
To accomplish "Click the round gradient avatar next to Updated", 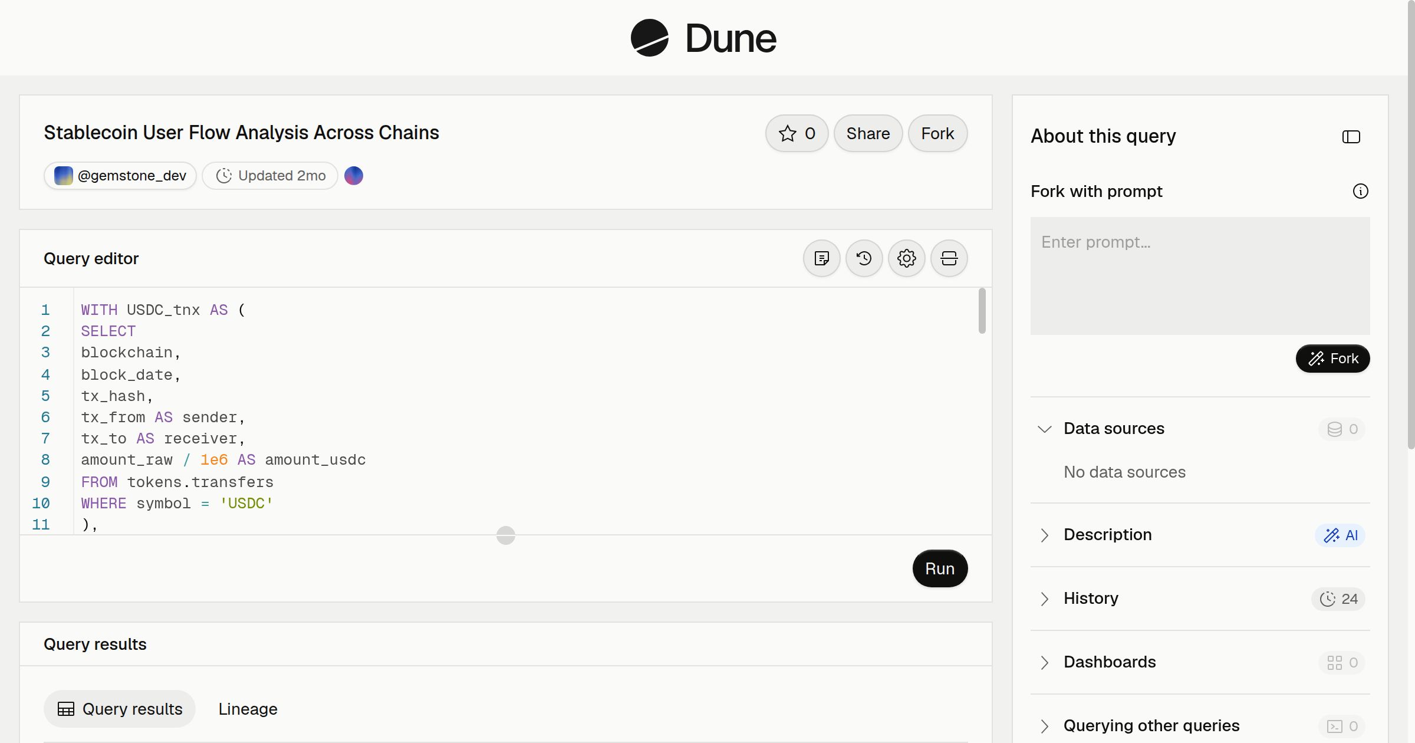I will pos(354,176).
